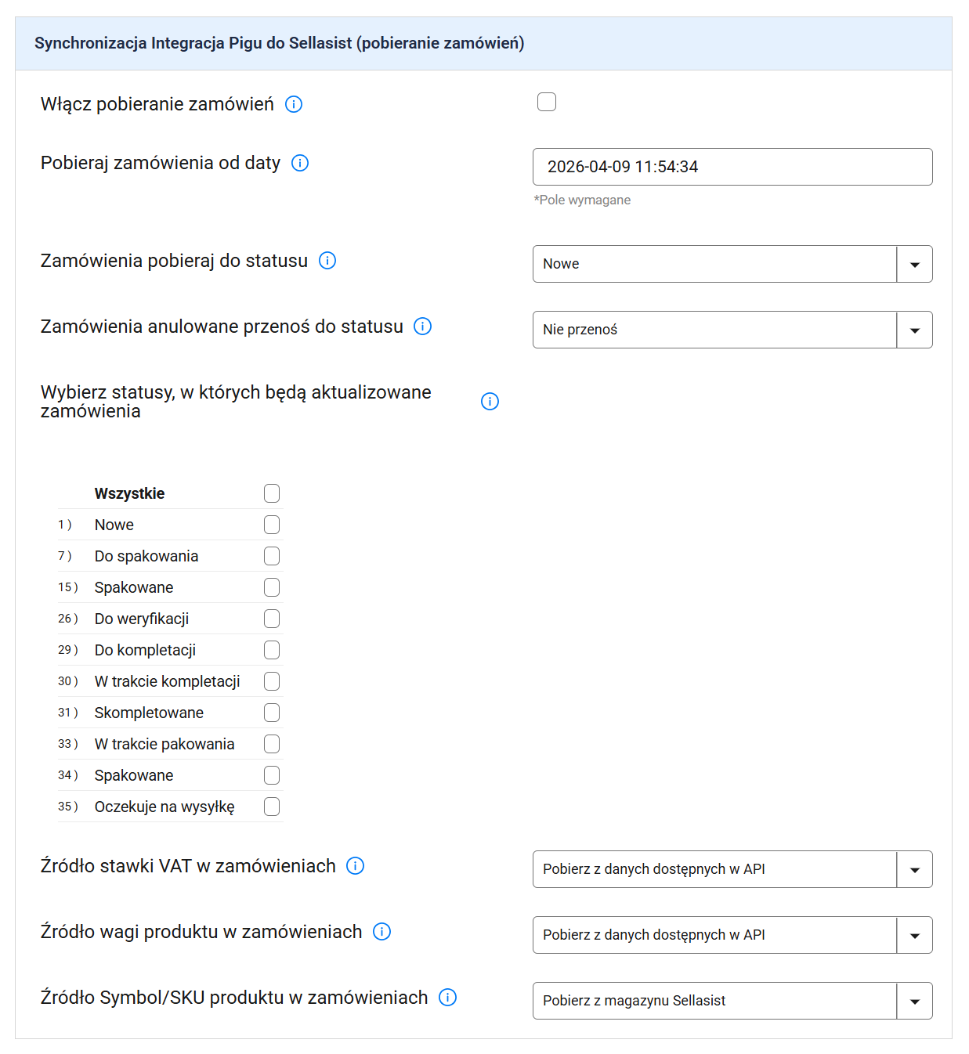Screen dimensions: 969x1054
Task: Select the Oczekuje na wysyłkę checkbox
Action: [272, 807]
